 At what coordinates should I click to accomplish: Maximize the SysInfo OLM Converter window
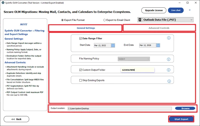tap(188, 3)
